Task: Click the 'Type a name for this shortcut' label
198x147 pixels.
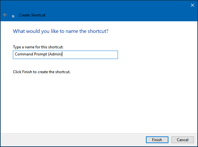Action: pos(40,47)
